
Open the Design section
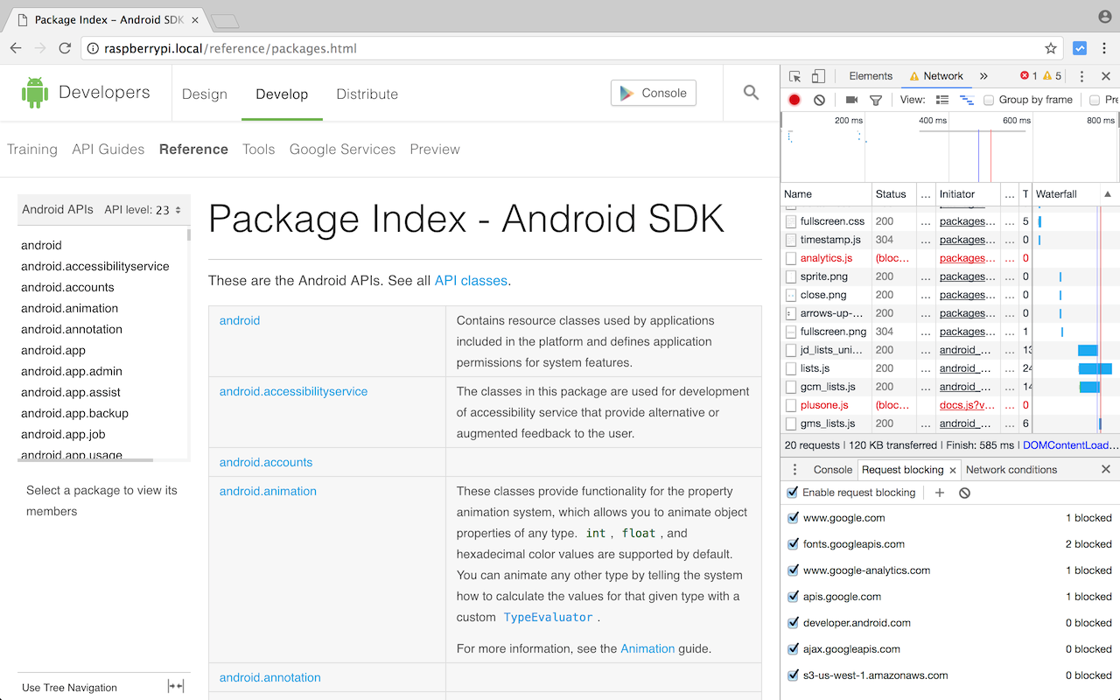click(205, 94)
